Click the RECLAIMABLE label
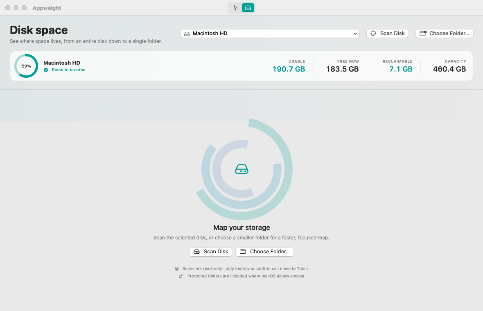The image size is (483, 311). (398, 61)
